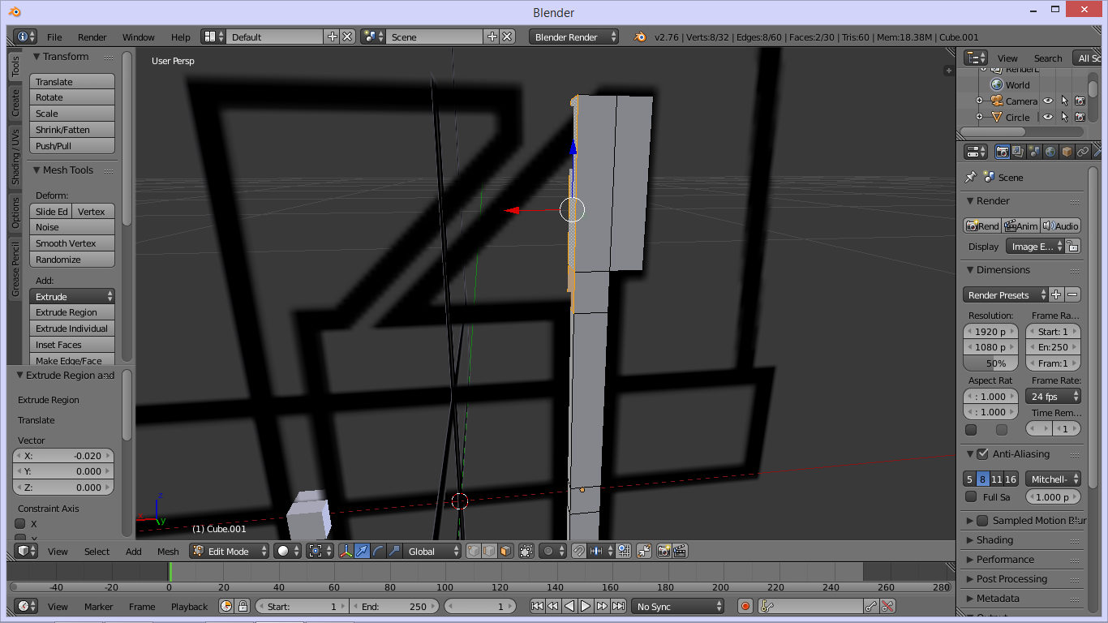
Task: Click the screen layout browse icon
Action: click(214, 37)
